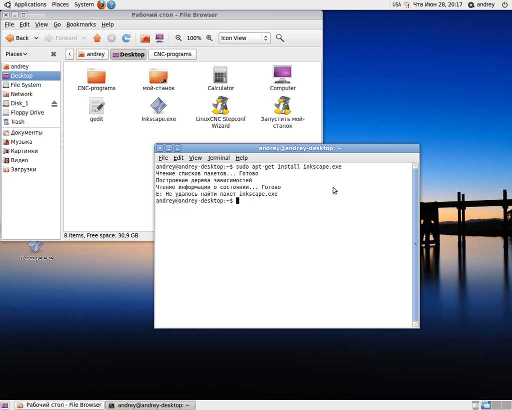Reload the current folder

click(x=126, y=38)
